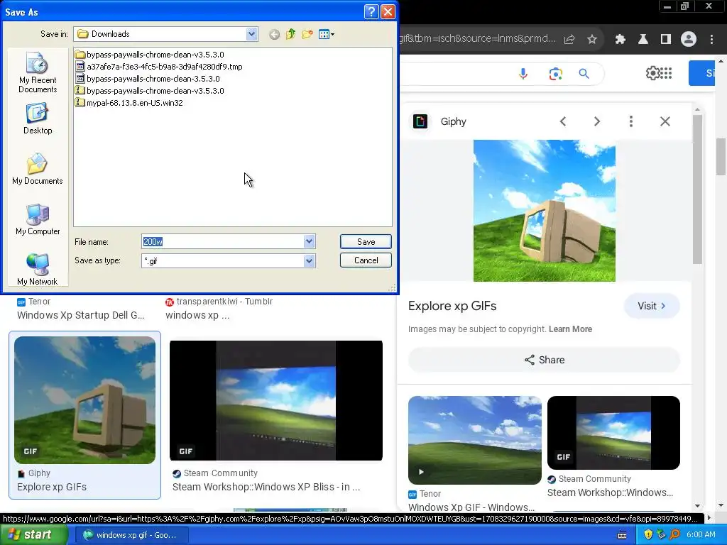The width and height of the screenshot is (727, 545).
Task: Select the bypass-paywalls-chrome-clean-v3.5.3.0 zip archive
Action: (150, 91)
